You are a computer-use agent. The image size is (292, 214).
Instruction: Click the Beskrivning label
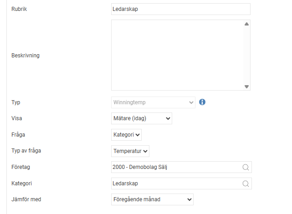coord(25,56)
